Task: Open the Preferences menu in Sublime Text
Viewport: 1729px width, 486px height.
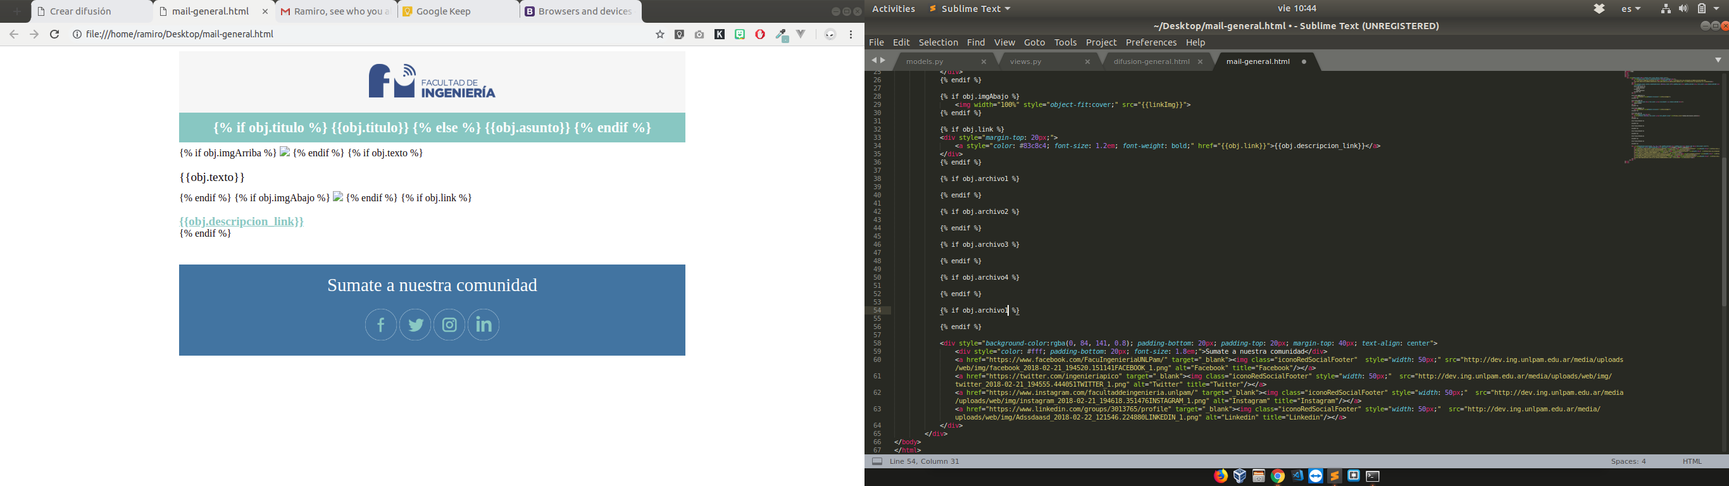Action: (1151, 42)
